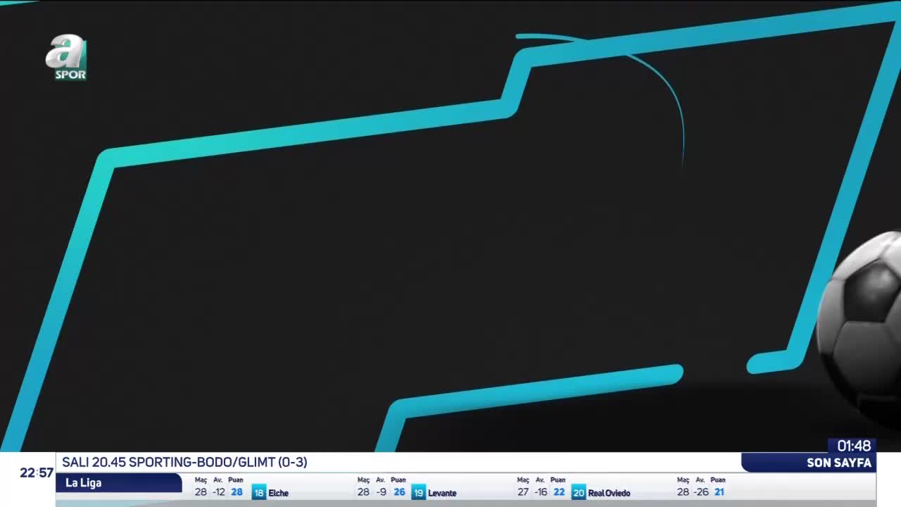Click the rightmost 21 points value

tap(719, 492)
